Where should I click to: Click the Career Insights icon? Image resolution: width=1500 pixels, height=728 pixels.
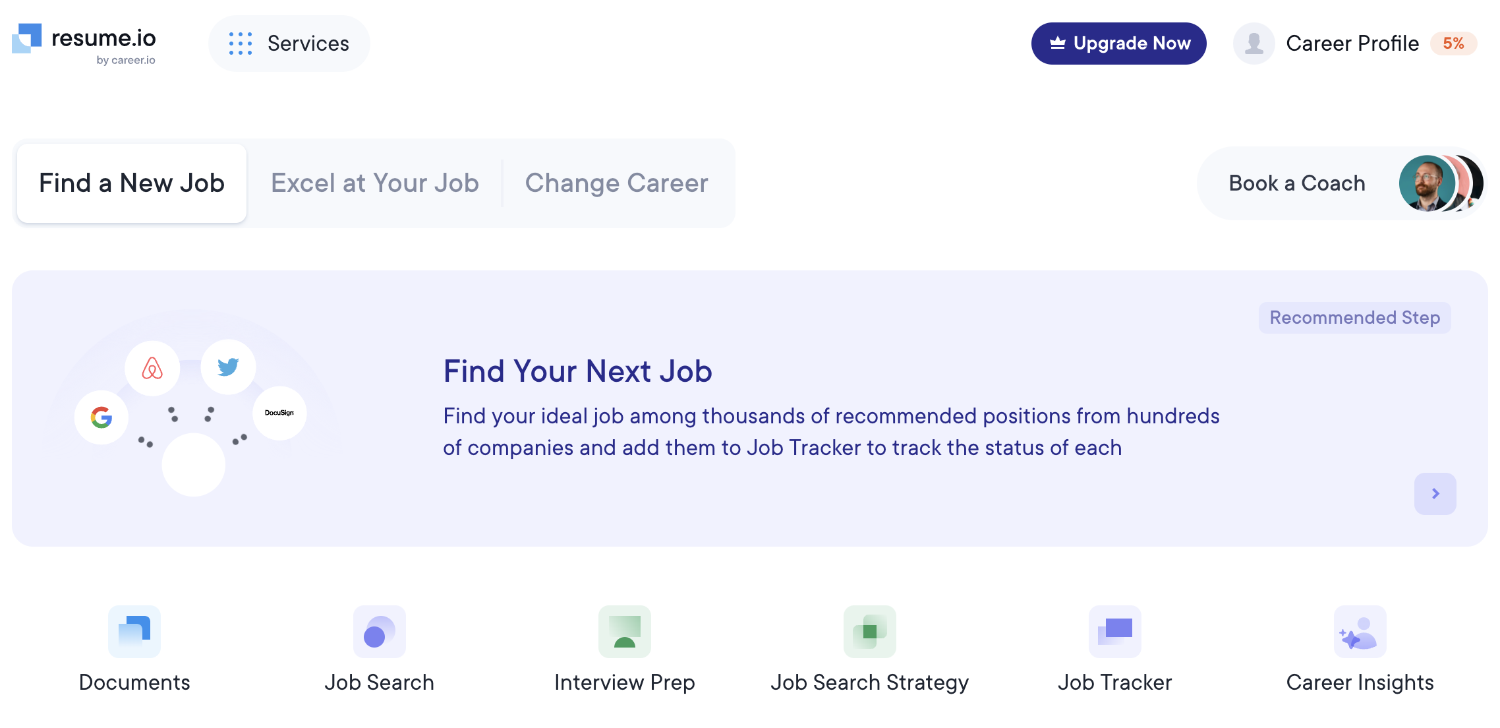pos(1360,632)
